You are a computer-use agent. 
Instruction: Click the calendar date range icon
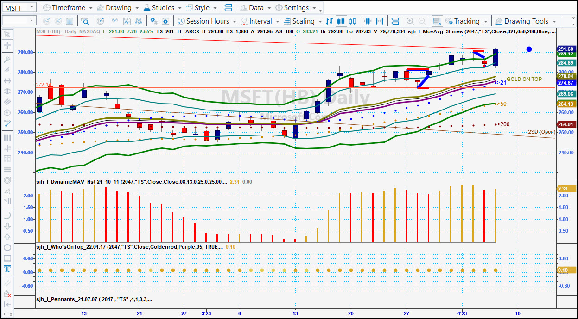click(70, 21)
